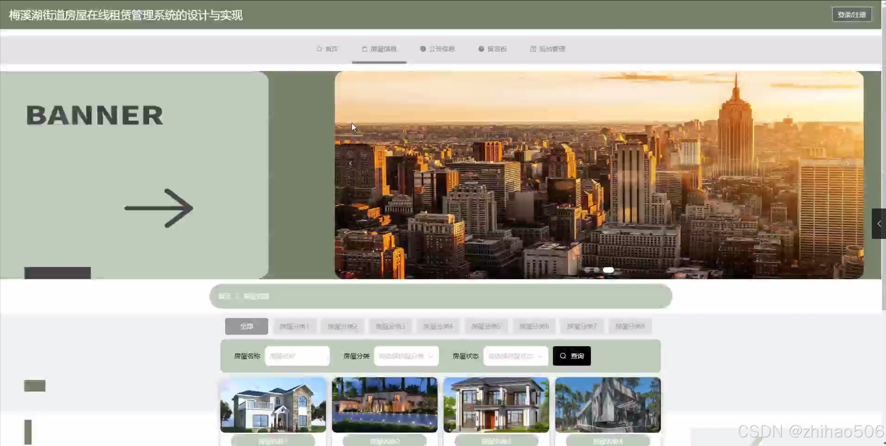Select the 房屋分类5 filter

coord(486,326)
